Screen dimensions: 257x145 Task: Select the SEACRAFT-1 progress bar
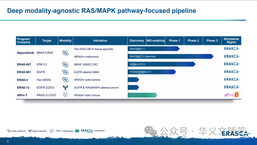[154, 49]
